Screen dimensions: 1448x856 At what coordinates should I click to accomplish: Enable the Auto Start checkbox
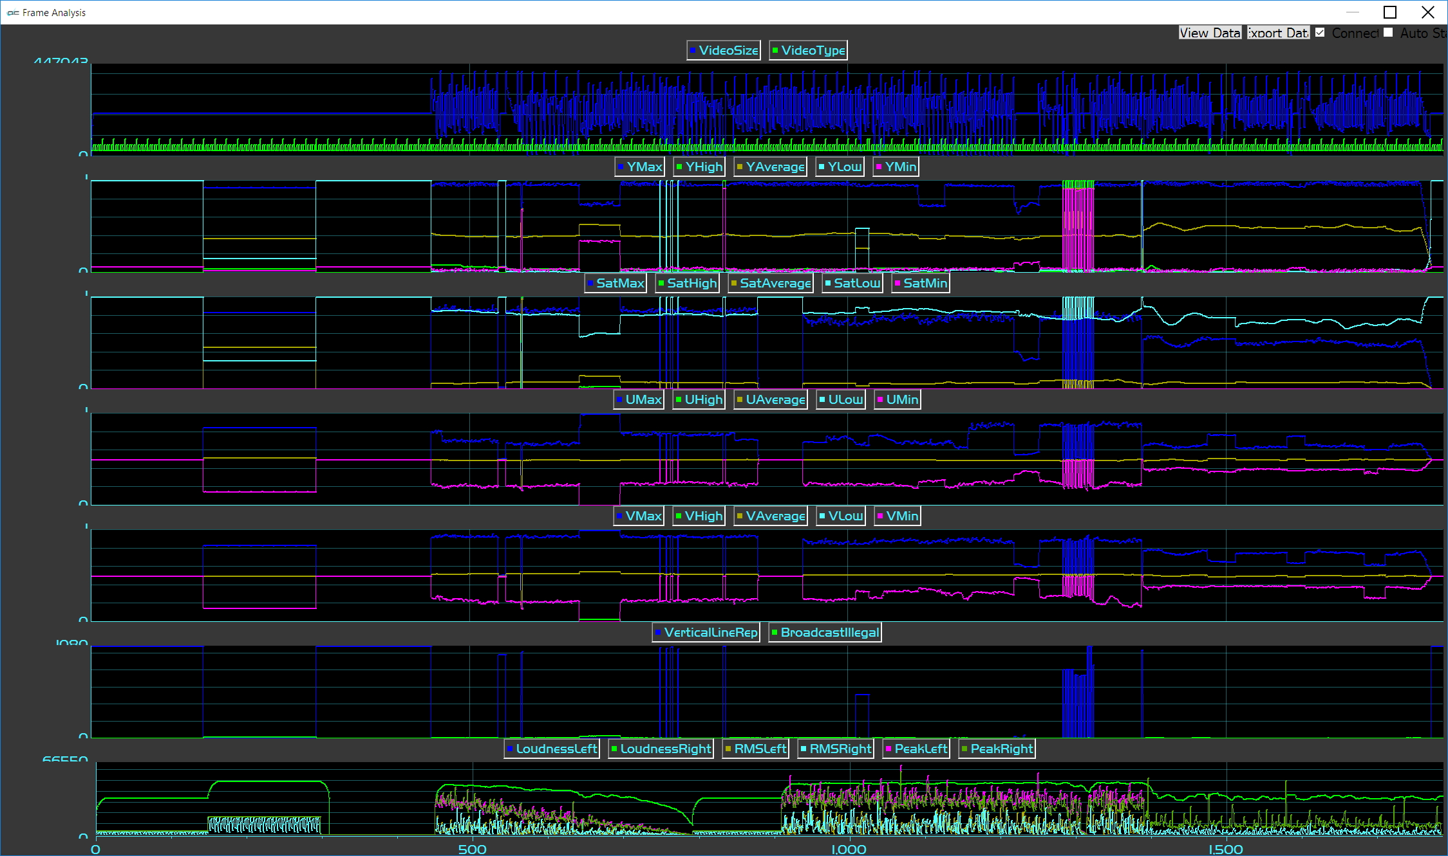coord(1388,33)
